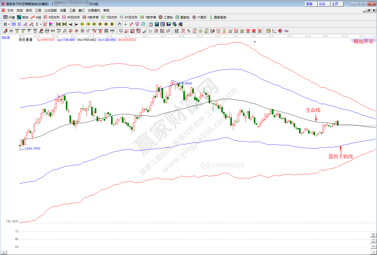Click the bottom-left triangle expand button

point(4,252)
